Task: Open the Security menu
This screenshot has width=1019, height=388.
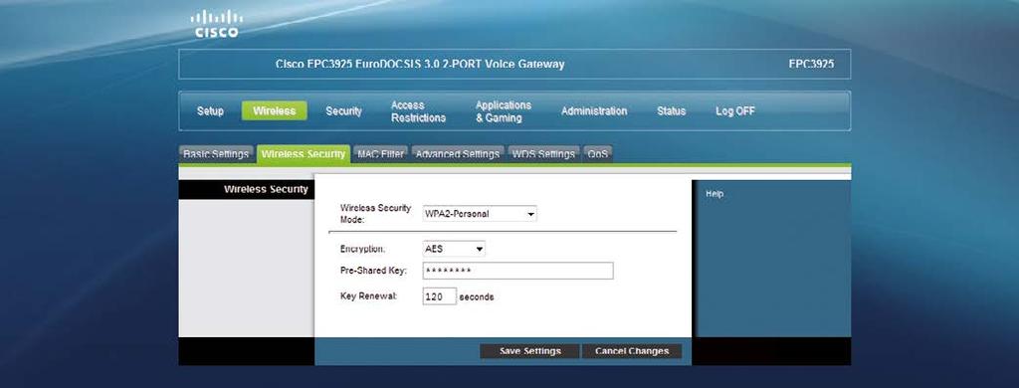Action: click(343, 111)
